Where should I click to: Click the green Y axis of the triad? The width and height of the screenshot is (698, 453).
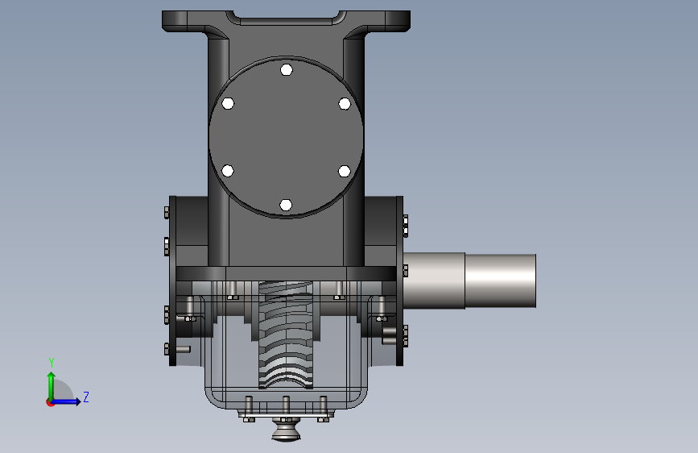click(x=52, y=386)
